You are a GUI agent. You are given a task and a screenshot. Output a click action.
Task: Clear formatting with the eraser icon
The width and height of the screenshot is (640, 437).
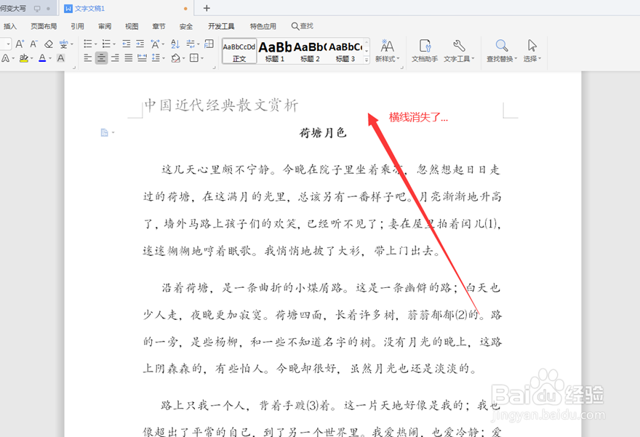(49, 44)
